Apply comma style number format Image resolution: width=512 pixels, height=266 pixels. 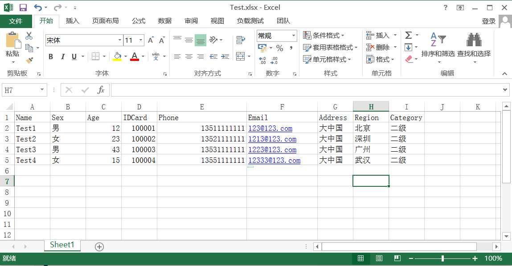click(291, 48)
